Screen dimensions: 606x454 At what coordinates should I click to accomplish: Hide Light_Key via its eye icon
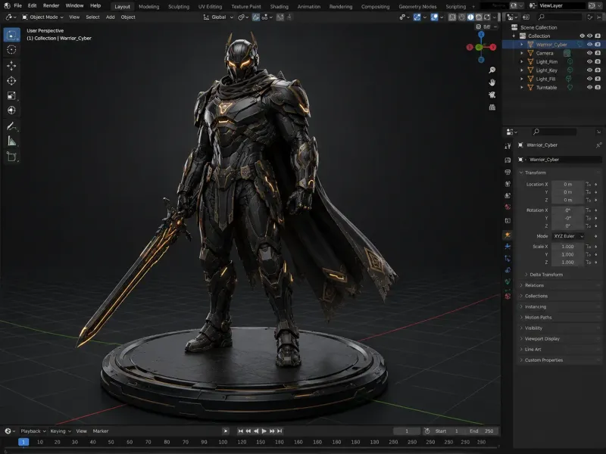pyautogui.click(x=589, y=70)
